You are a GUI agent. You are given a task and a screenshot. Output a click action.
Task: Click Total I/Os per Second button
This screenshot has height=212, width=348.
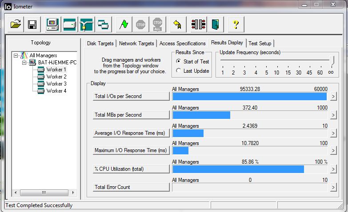pos(131,96)
